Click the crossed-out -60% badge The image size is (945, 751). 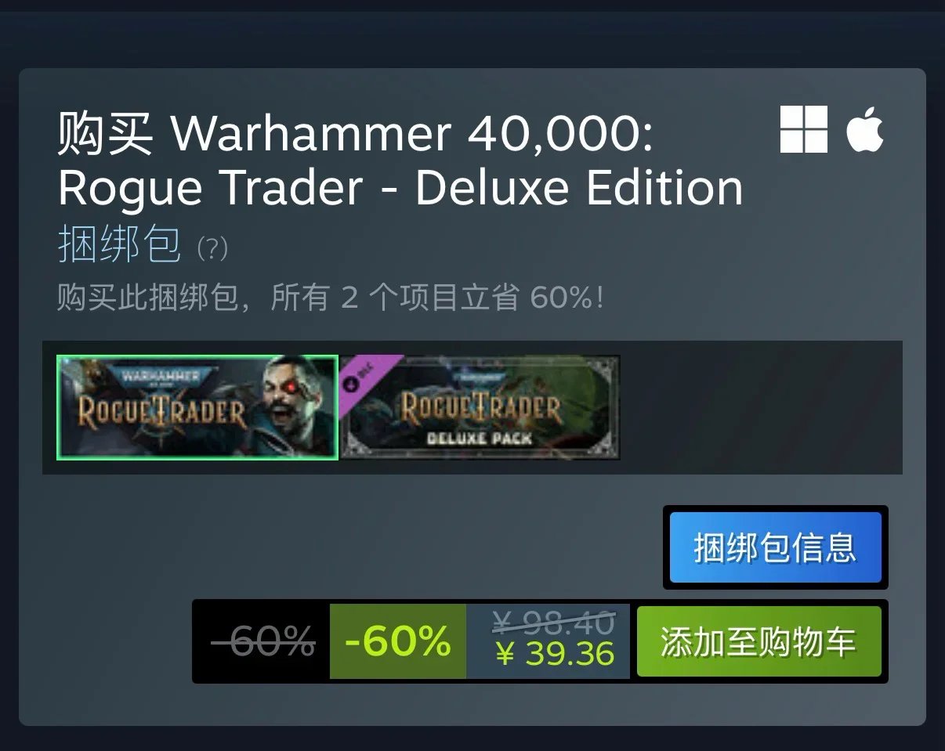(262, 641)
